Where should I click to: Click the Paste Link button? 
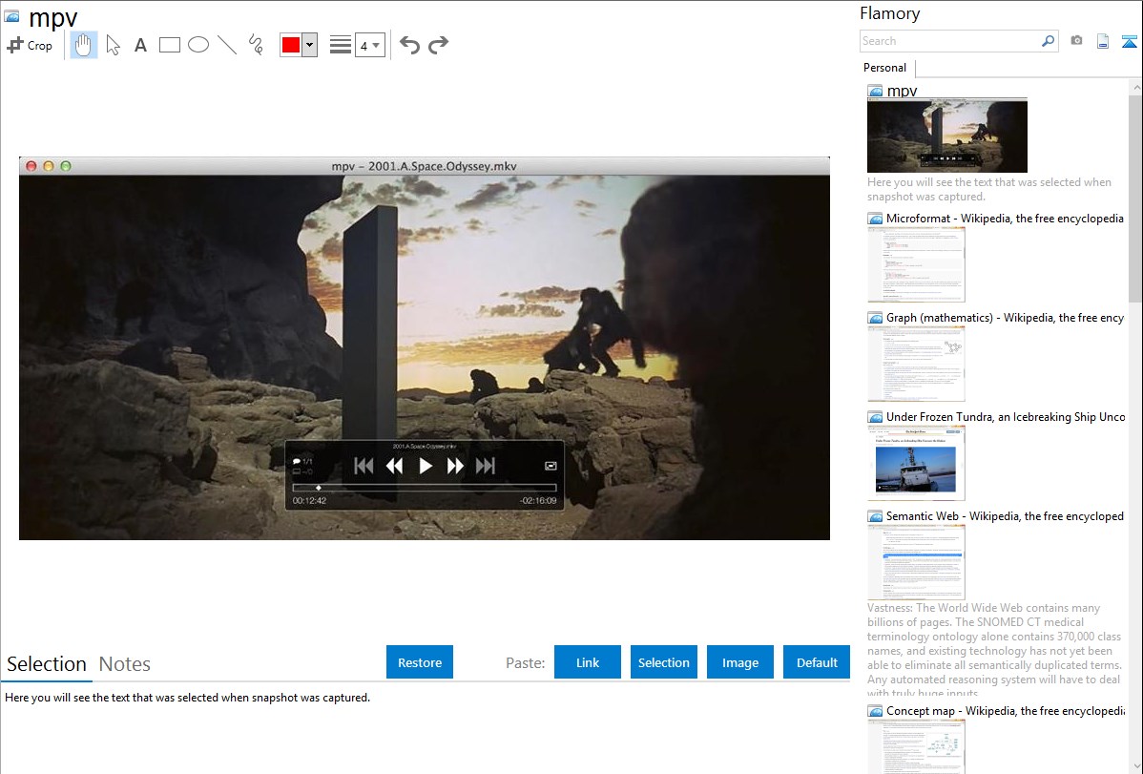point(588,662)
